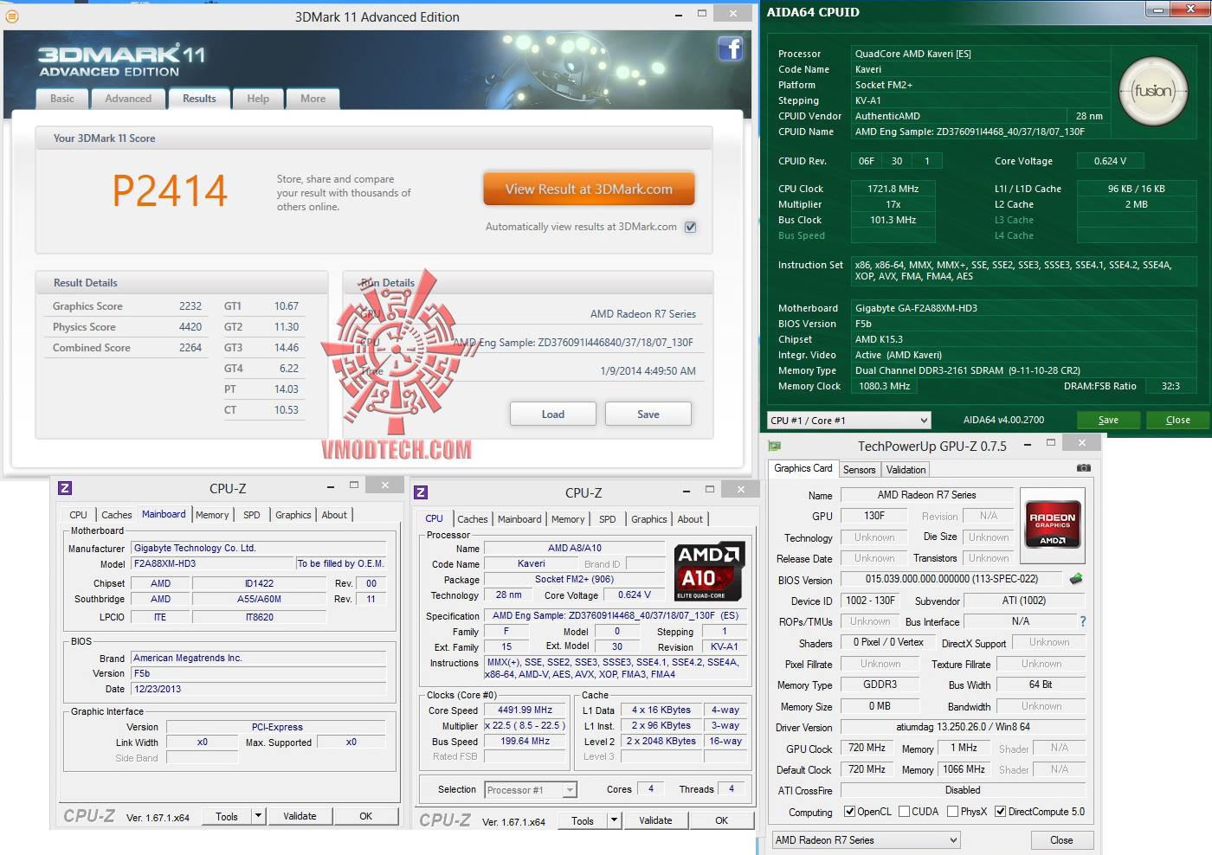This screenshot has height=855, width=1212.
Task: Open SPD tab in the CPU-Z Mainboard window
Action: point(252,515)
